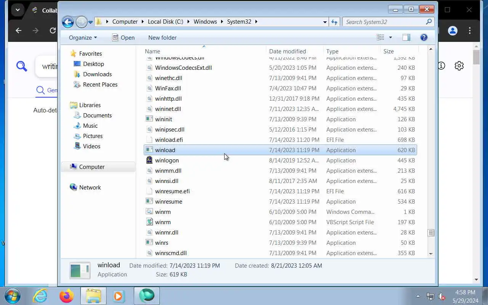Open Music library
The image size is (488, 305).
click(x=90, y=126)
